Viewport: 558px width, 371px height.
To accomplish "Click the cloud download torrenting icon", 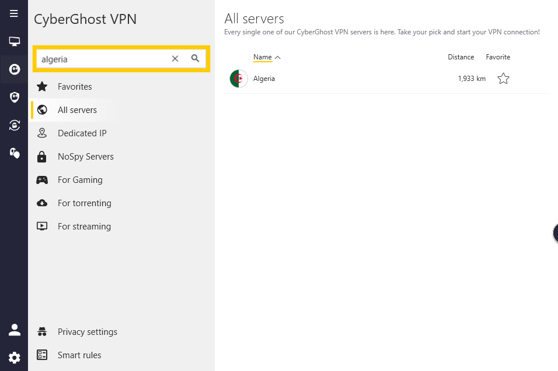I will click(42, 203).
